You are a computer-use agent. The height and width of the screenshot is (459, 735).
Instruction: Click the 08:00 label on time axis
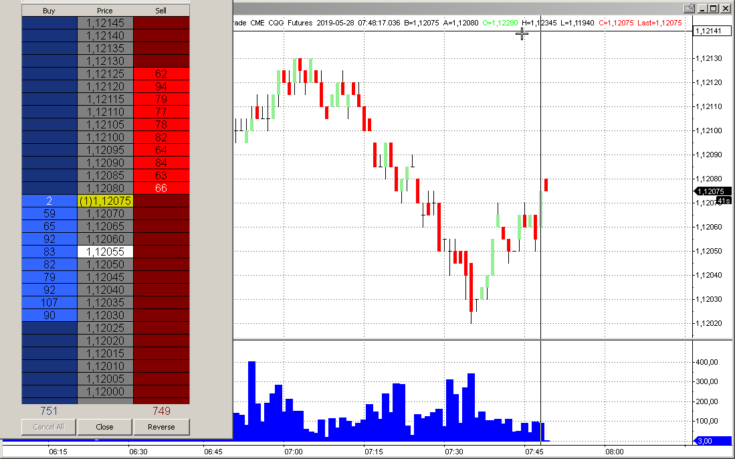pyautogui.click(x=614, y=452)
